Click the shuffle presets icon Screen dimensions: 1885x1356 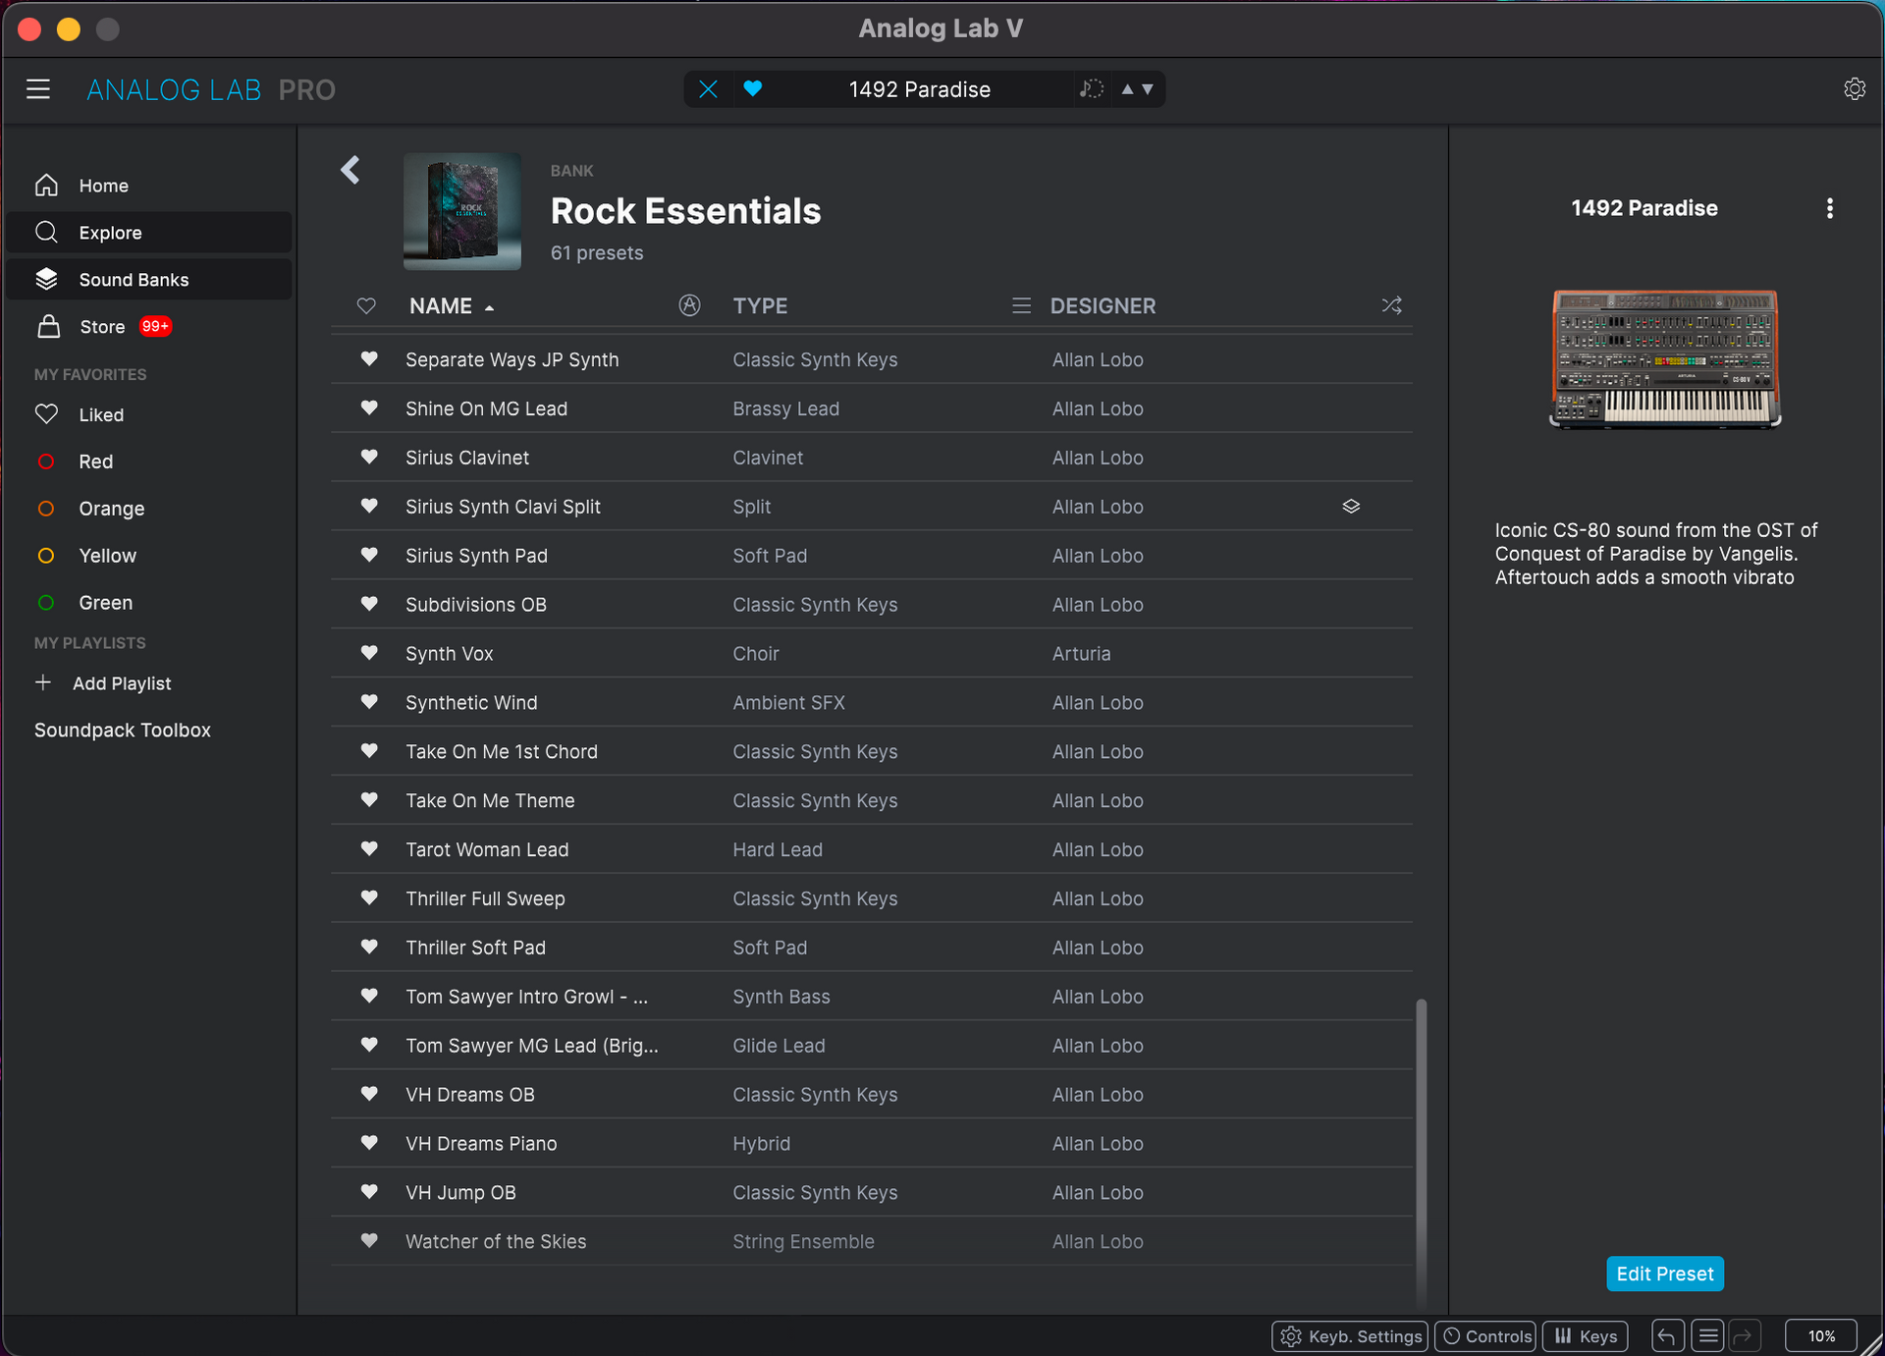tap(1392, 306)
